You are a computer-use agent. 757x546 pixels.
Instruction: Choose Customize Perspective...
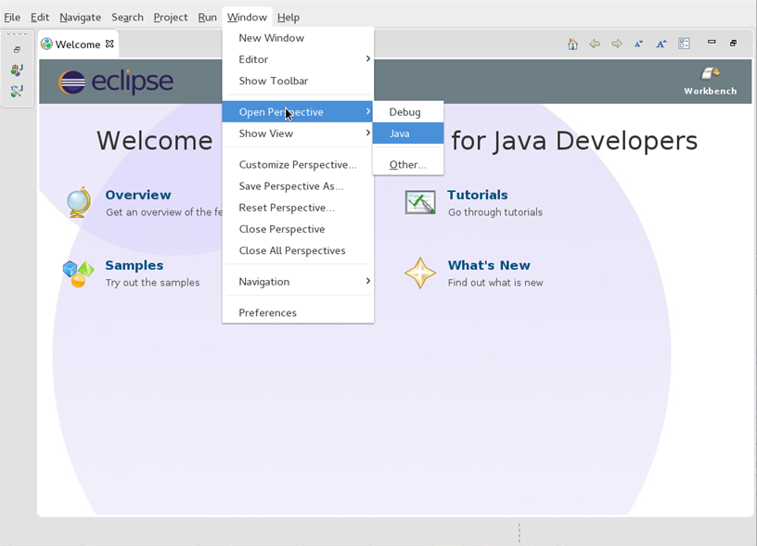(x=298, y=165)
